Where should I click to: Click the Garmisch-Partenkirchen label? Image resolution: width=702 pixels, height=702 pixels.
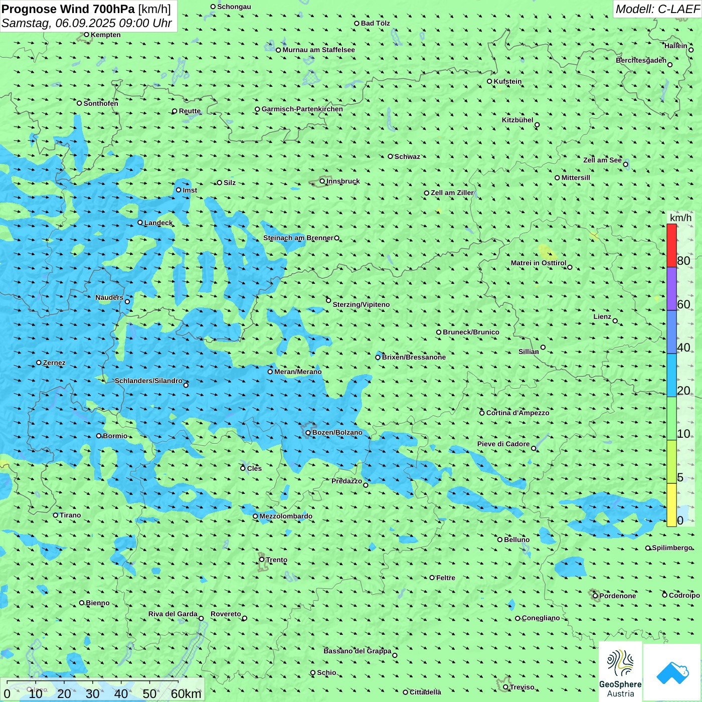tap(302, 109)
